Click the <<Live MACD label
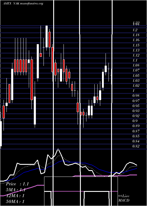Screen dimensions: 147x206 click(x=124, y=198)
